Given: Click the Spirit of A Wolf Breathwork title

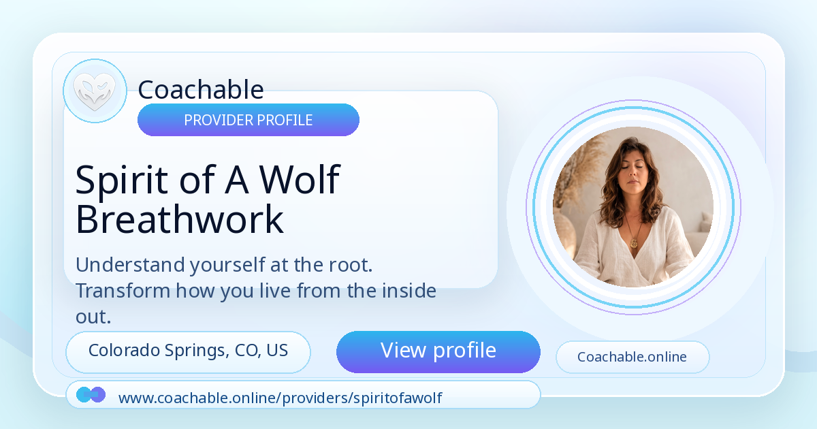Looking at the screenshot, I should pos(208,200).
